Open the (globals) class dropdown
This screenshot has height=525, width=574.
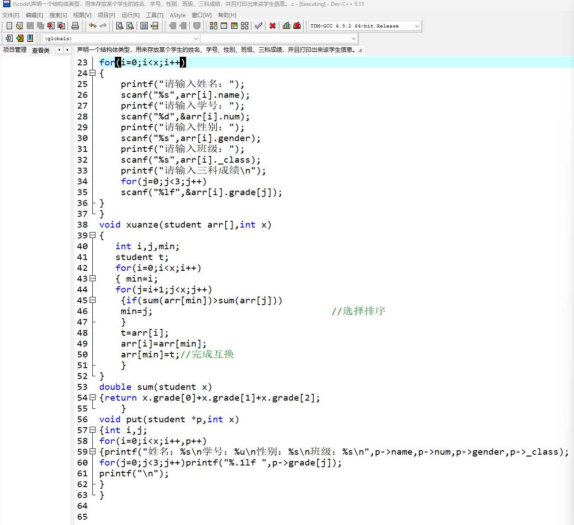click(x=121, y=38)
